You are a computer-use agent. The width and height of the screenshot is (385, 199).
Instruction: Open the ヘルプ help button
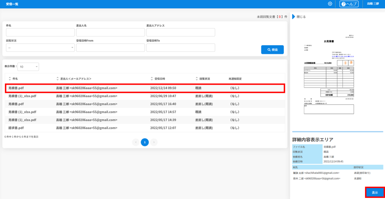(349, 4)
